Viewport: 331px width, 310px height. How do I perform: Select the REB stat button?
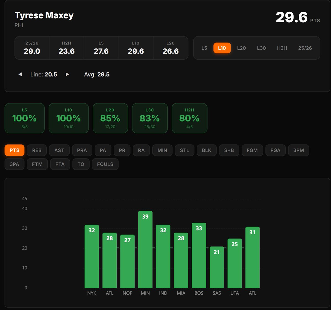[x=37, y=150]
